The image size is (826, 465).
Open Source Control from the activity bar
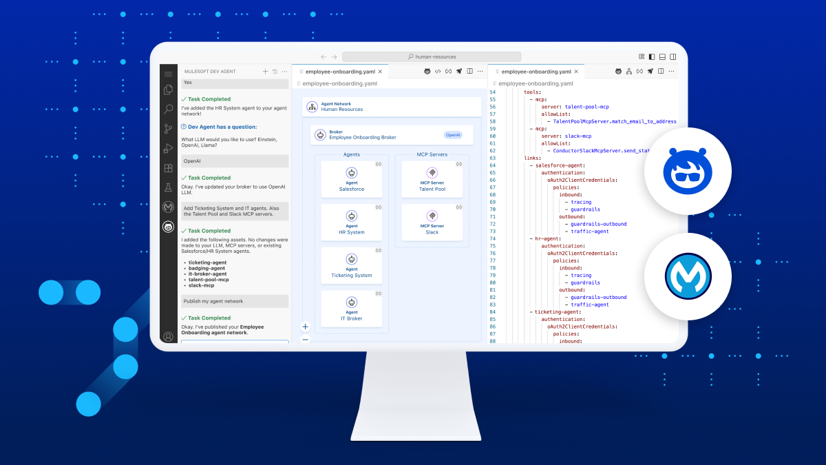pyautogui.click(x=168, y=129)
